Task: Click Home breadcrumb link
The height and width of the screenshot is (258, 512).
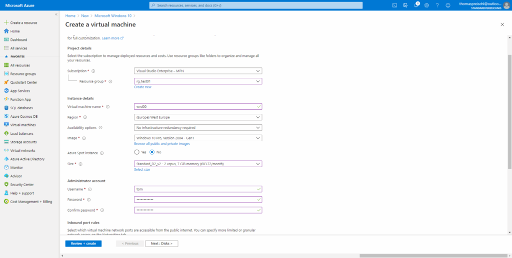Action: tap(70, 15)
